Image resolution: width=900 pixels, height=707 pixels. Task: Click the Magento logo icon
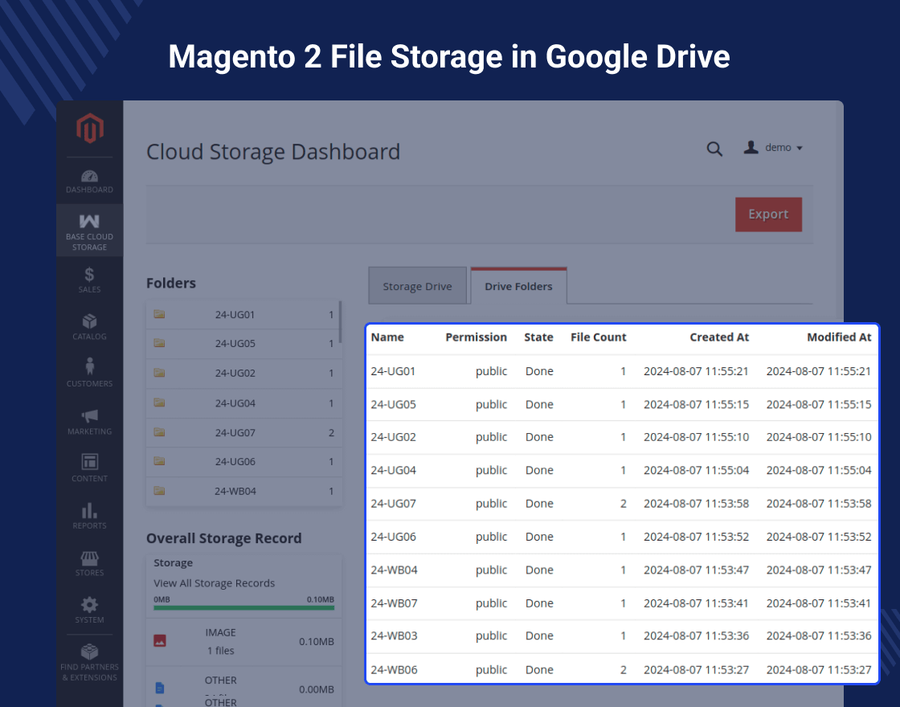(89, 129)
